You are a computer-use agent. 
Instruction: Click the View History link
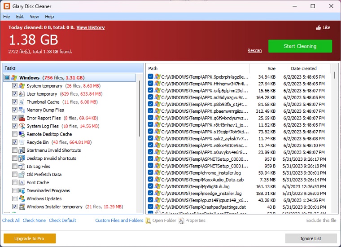click(x=90, y=27)
